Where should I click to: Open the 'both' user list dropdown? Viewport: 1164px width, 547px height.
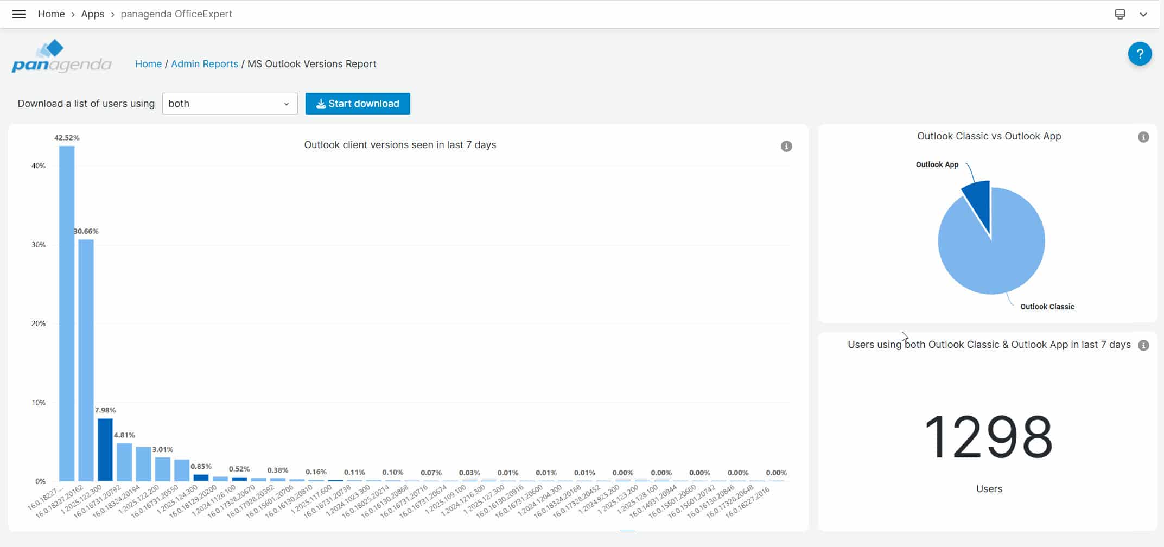tap(230, 104)
